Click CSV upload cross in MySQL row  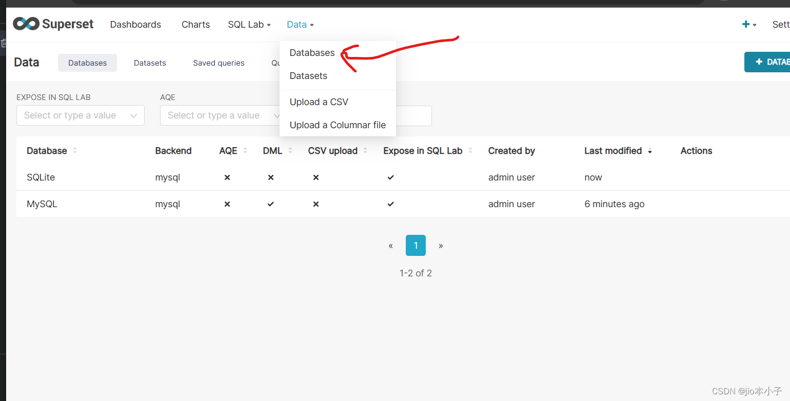click(316, 204)
